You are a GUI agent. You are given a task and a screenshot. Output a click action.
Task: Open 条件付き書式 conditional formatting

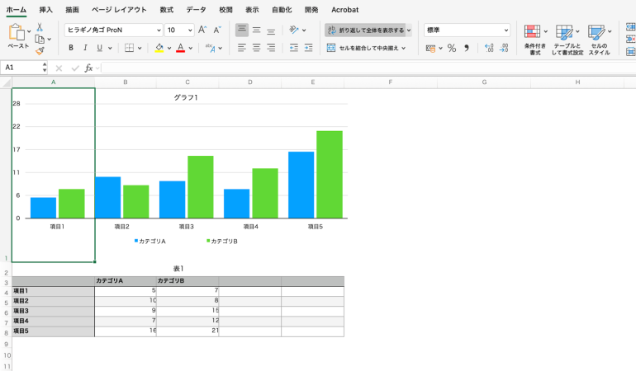point(535,40)
